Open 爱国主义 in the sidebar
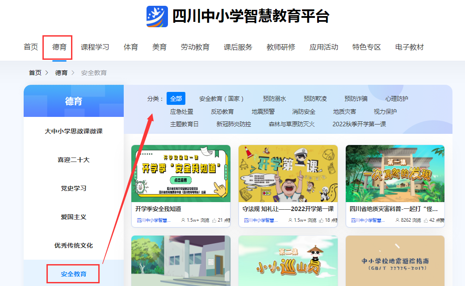Image resolution: width=465 pixels, height=286 pixels. tap(74, 217)
